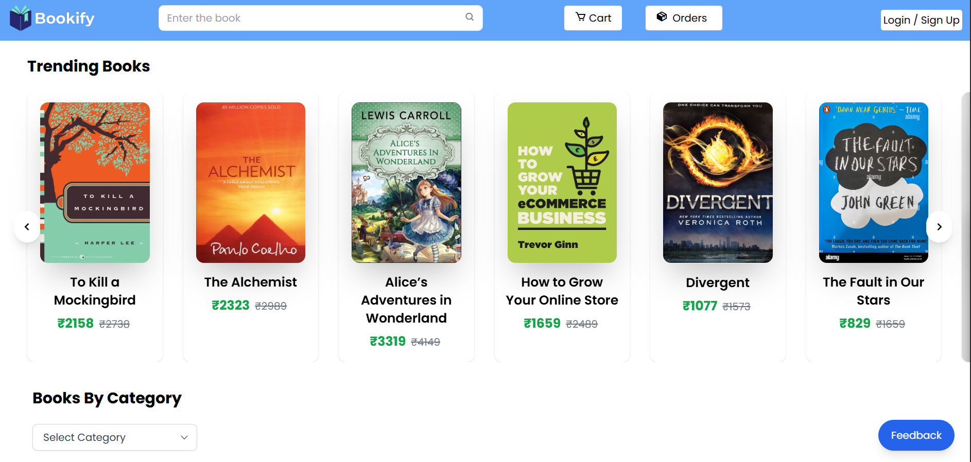Screen dimensions: 971x462
Task: Click the ₹1659 green discounted price
Action: tap(542, 324)
